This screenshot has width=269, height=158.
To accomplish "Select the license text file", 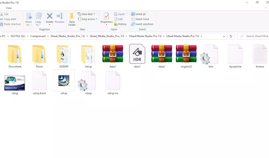I will click(260, 56).
